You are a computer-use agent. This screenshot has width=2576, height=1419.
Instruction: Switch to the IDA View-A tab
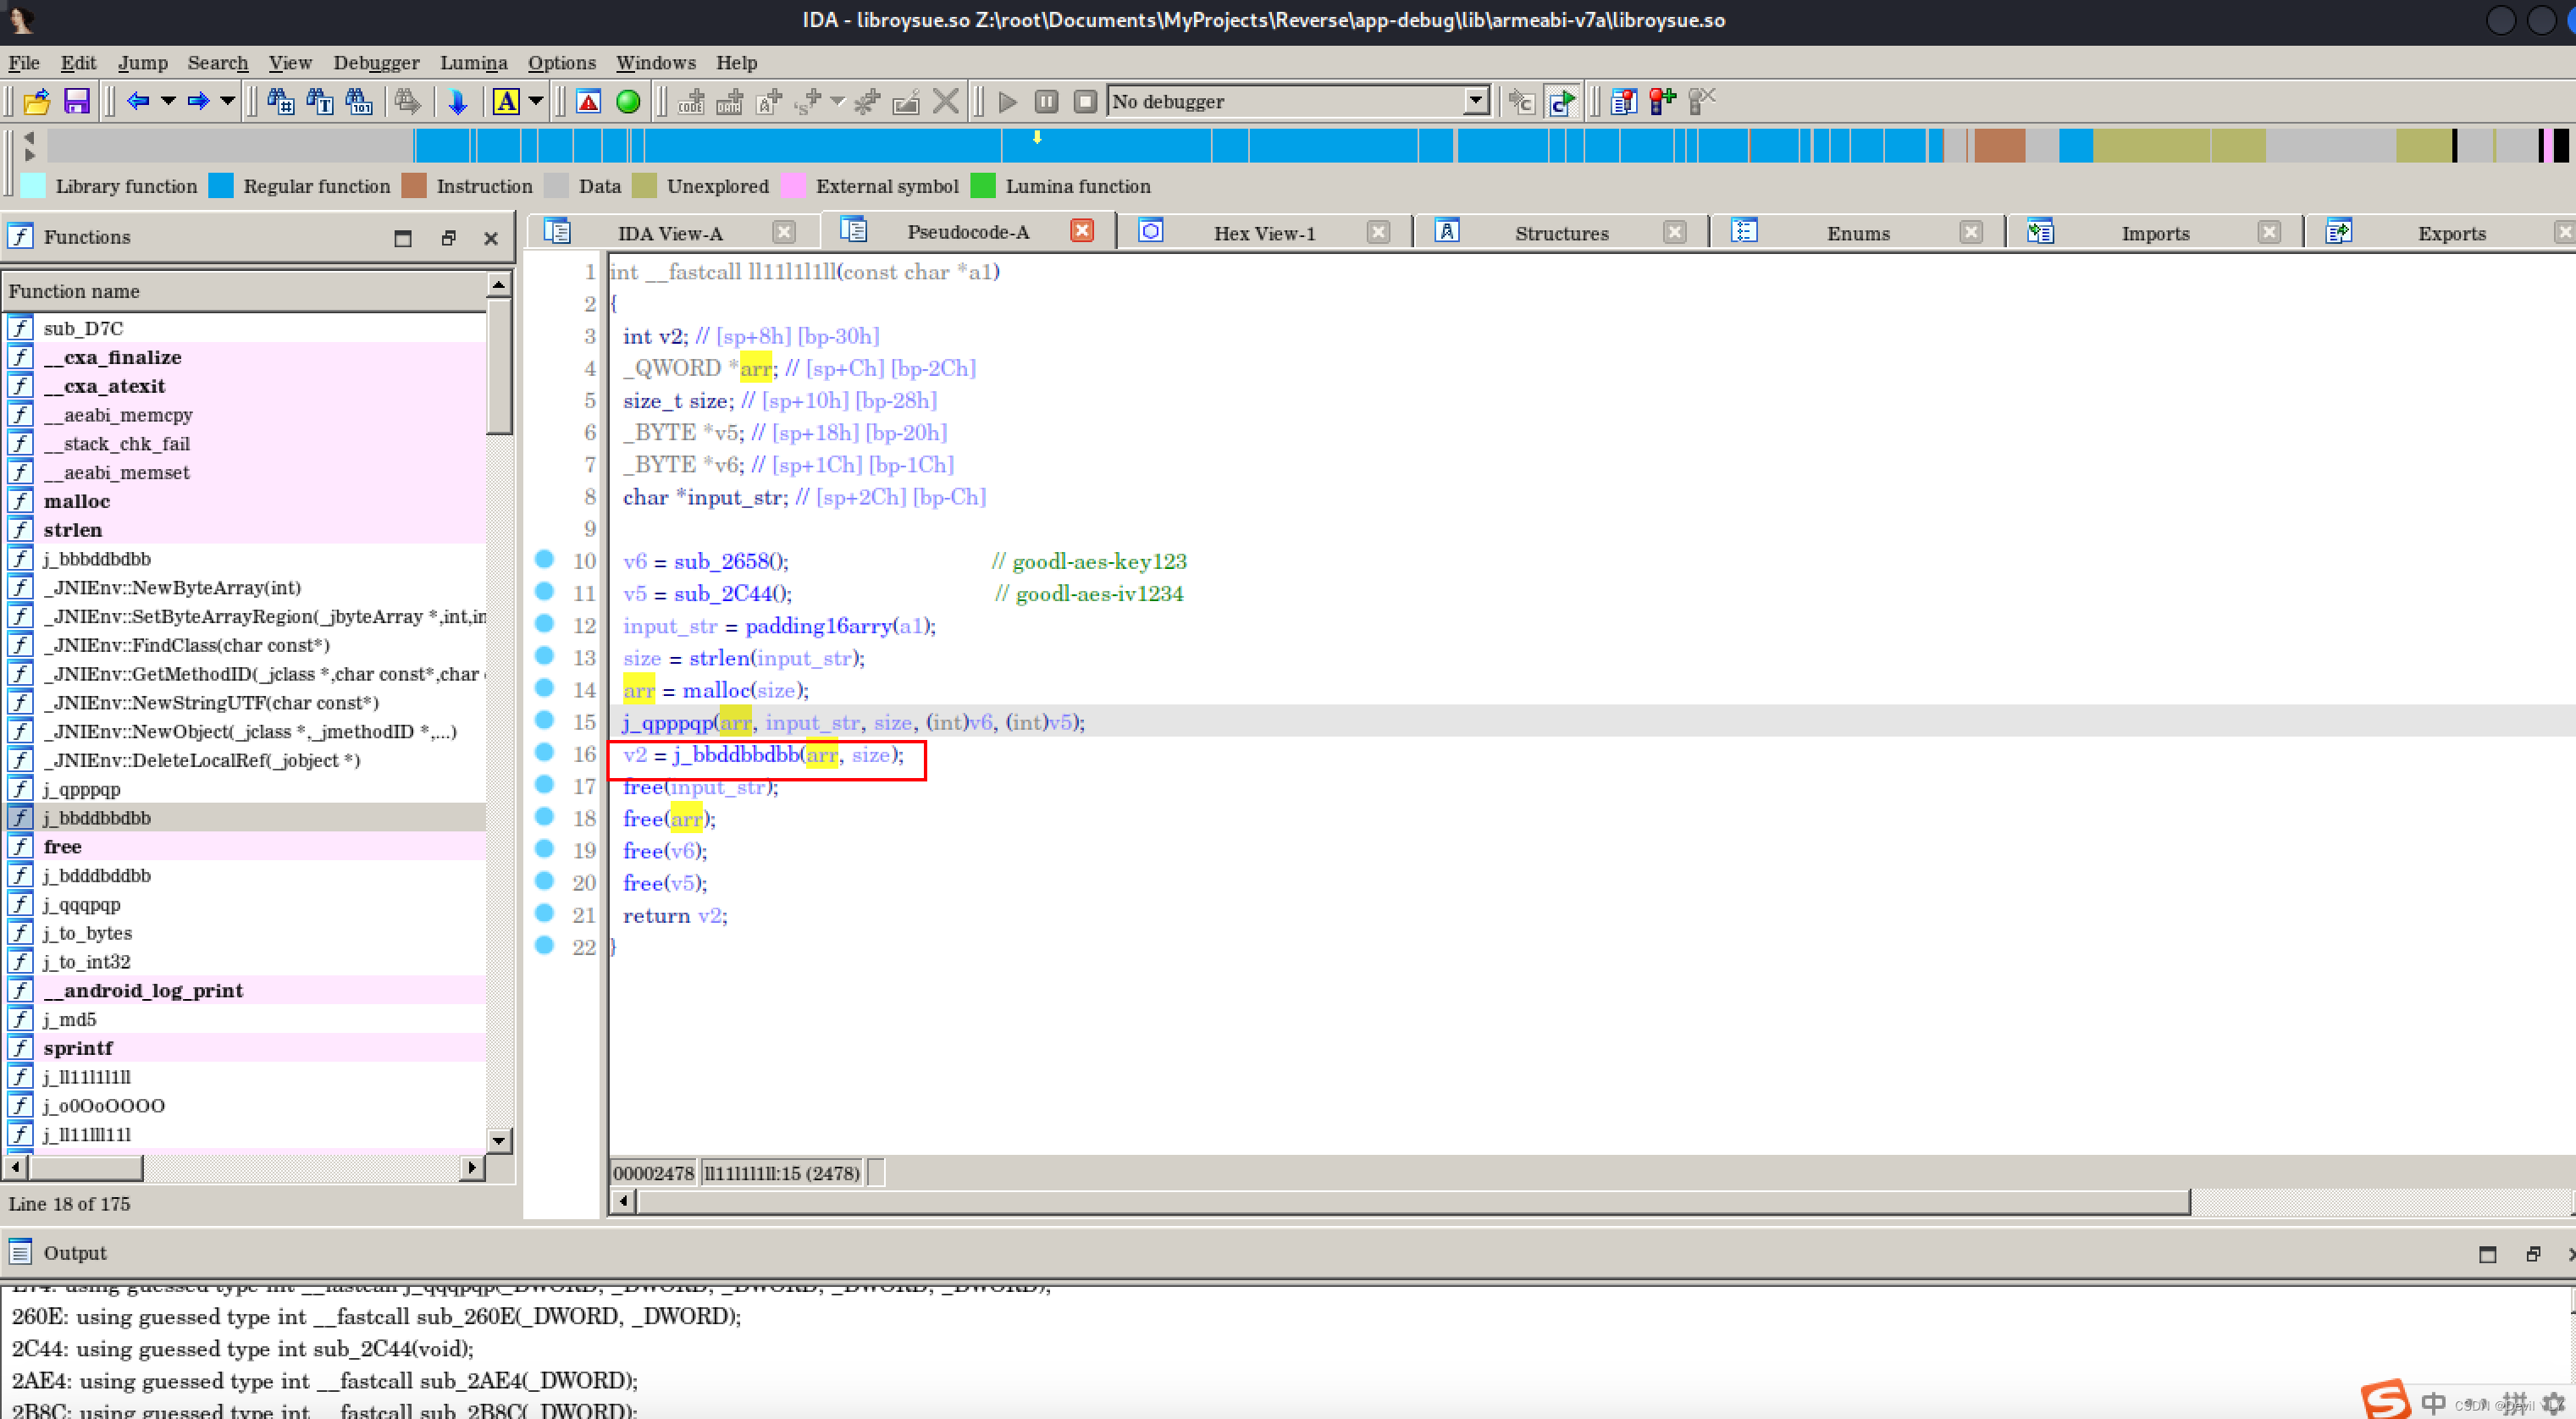669,233
